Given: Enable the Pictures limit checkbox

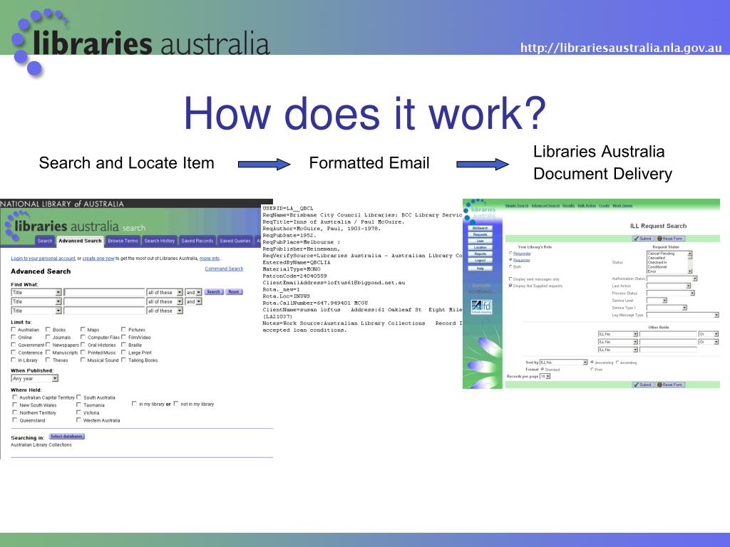Looking at the screenshot, I should click(x=124, y=329).
